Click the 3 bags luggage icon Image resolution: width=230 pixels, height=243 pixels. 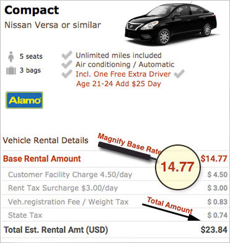click(x=11, y=71)
